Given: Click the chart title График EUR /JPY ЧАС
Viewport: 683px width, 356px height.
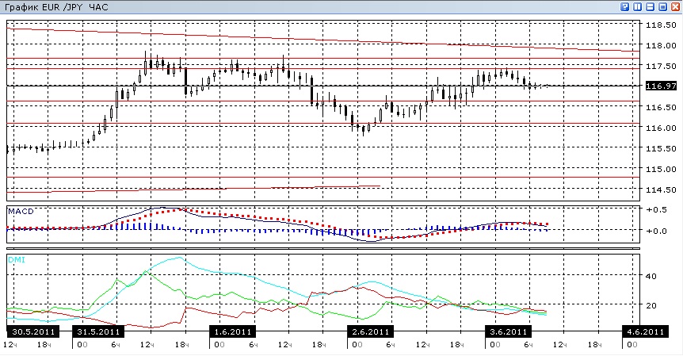Looking at the screenshot, I should [x=56, y=7].
